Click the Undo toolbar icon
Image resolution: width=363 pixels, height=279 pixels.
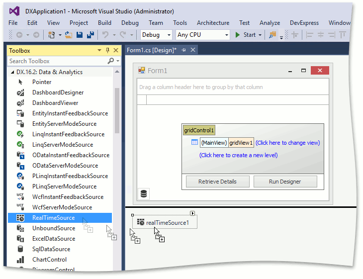[x=105, y=35]
